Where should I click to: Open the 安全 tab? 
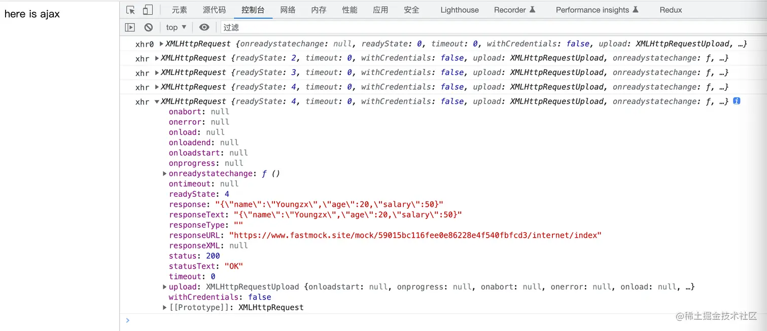pyautogui.click(x=411, y=10)
